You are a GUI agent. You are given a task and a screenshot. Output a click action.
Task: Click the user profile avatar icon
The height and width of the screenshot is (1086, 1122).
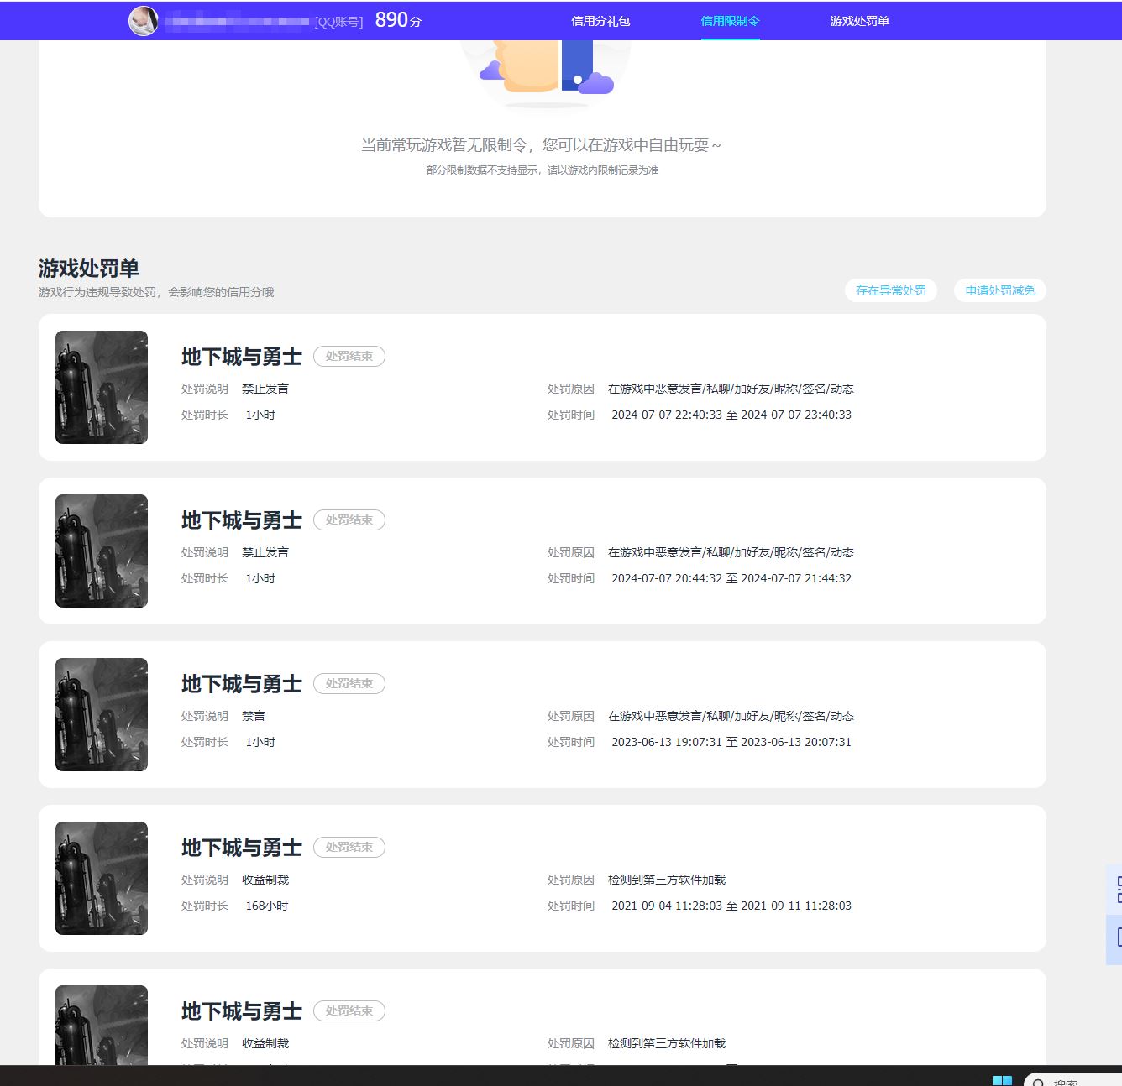tap(141, 18)
